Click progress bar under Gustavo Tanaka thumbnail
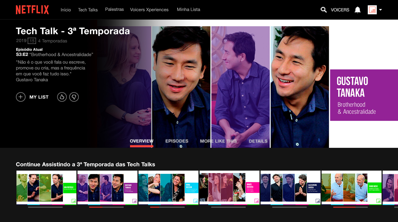Image resolution: width=398 pixels, height=222 pixels. click(x=106, y=207)
